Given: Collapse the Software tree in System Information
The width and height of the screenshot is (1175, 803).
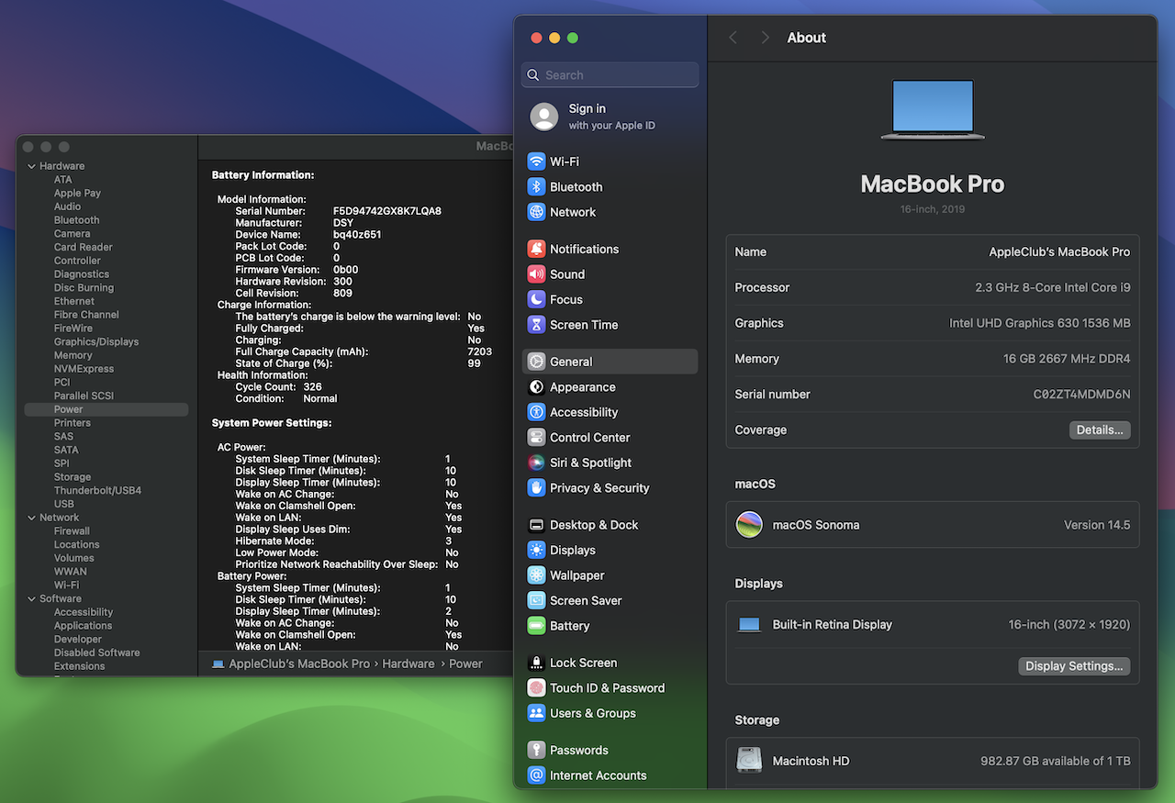Looking at the screenshot, I should point(31,598).
